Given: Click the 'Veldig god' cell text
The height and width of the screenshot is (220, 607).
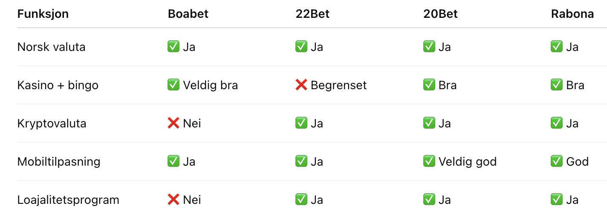Looking at the screenshot, I should (x=468, y=162).
